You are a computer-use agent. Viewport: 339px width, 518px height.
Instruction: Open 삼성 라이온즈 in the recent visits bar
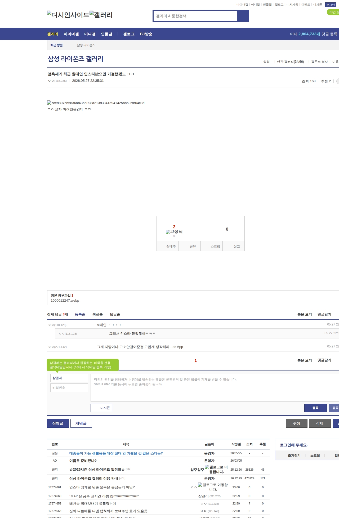pos(86,45)
